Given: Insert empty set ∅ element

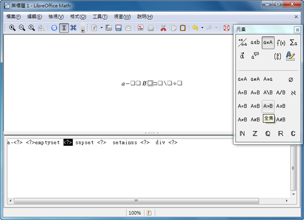Looking at the screenshot, I should point(291,79).
